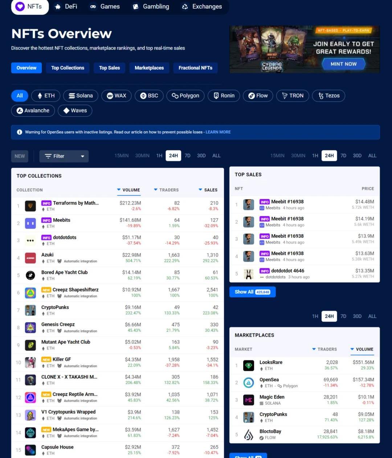Click the LooksRare marketplace eye icon

pyautogui.click(x=249, y=365)
